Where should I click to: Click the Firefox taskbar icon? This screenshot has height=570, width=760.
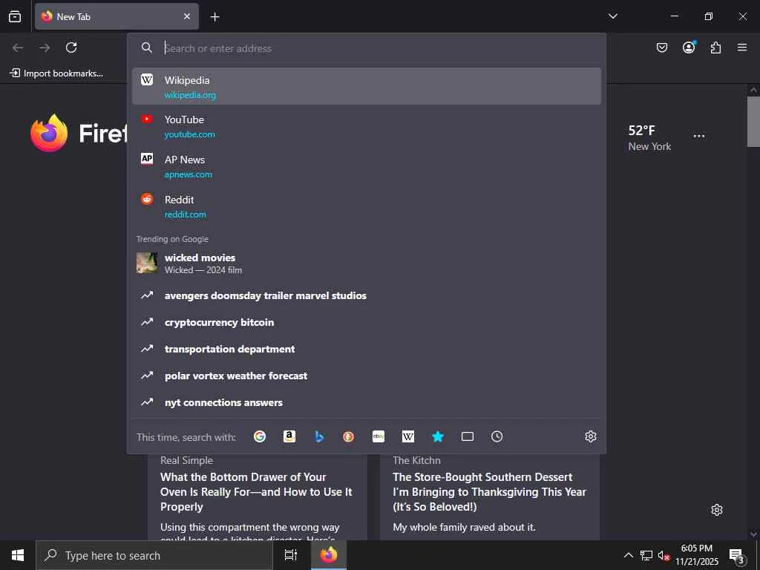tap(329, 555)
